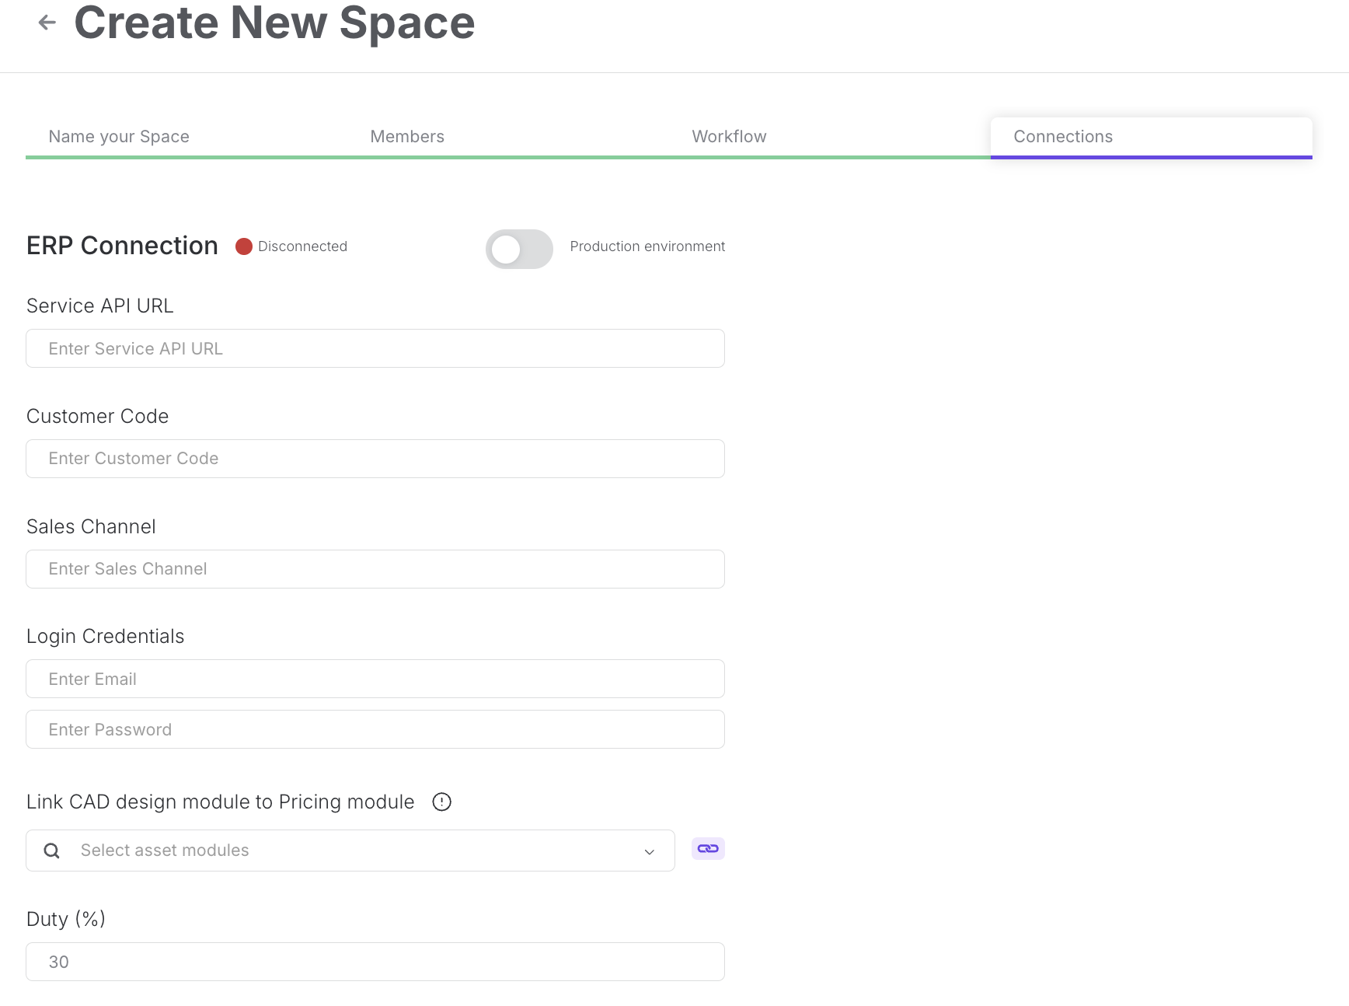Click the Disconnected status text
The width and height of the screenshot is (1349, 1006).
(302, 246)
